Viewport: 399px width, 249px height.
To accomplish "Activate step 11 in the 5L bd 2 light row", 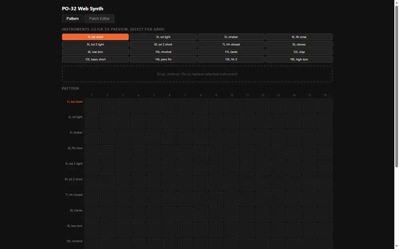I will 247,168.
